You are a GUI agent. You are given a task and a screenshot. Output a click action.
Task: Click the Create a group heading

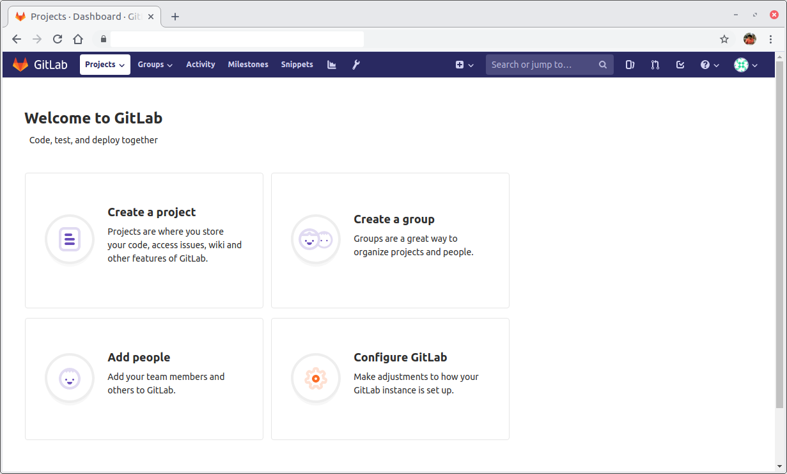[x=394, y=219]
